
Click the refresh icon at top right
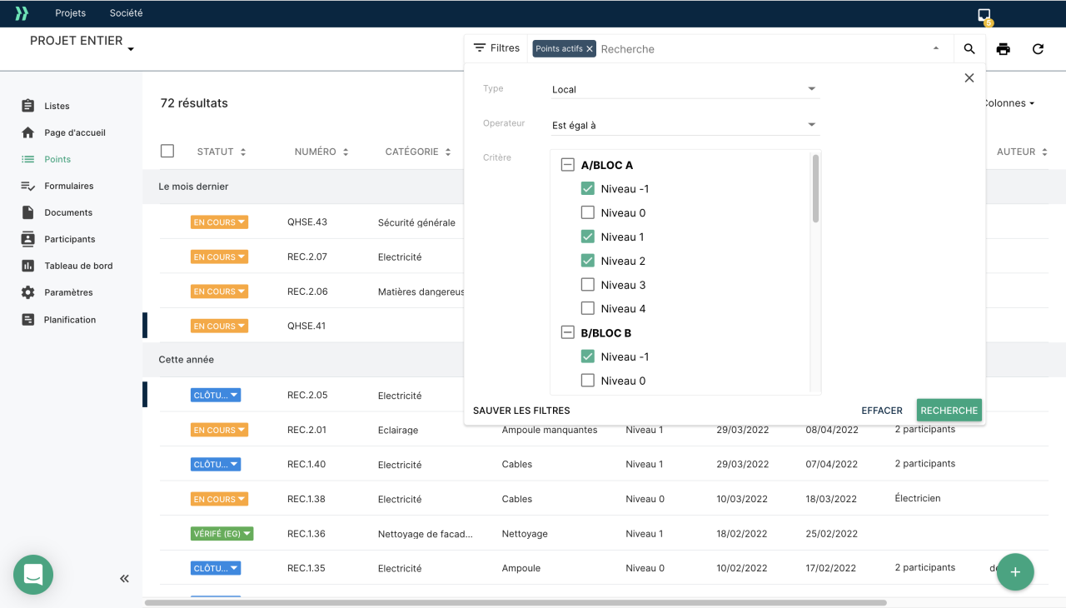1038,49
